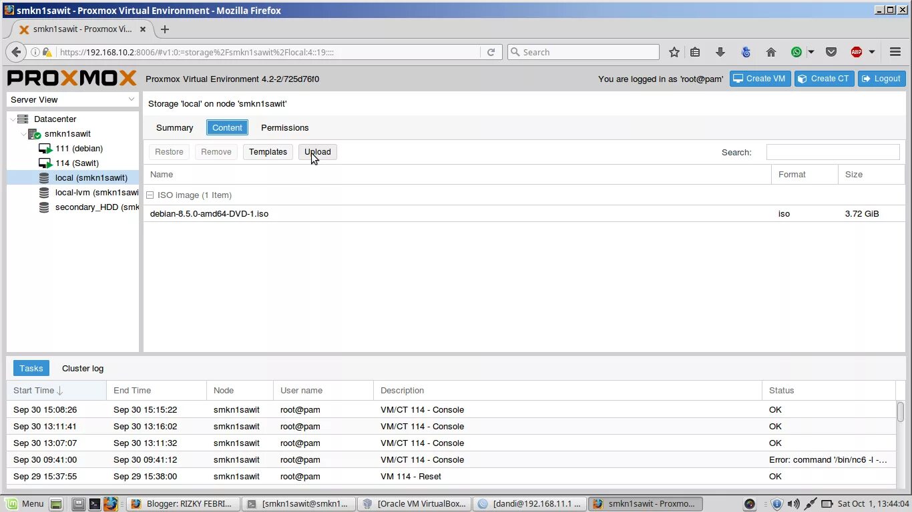Select VM 111 (debian)
The image size is (912, 512).
(x=79, y=148)
